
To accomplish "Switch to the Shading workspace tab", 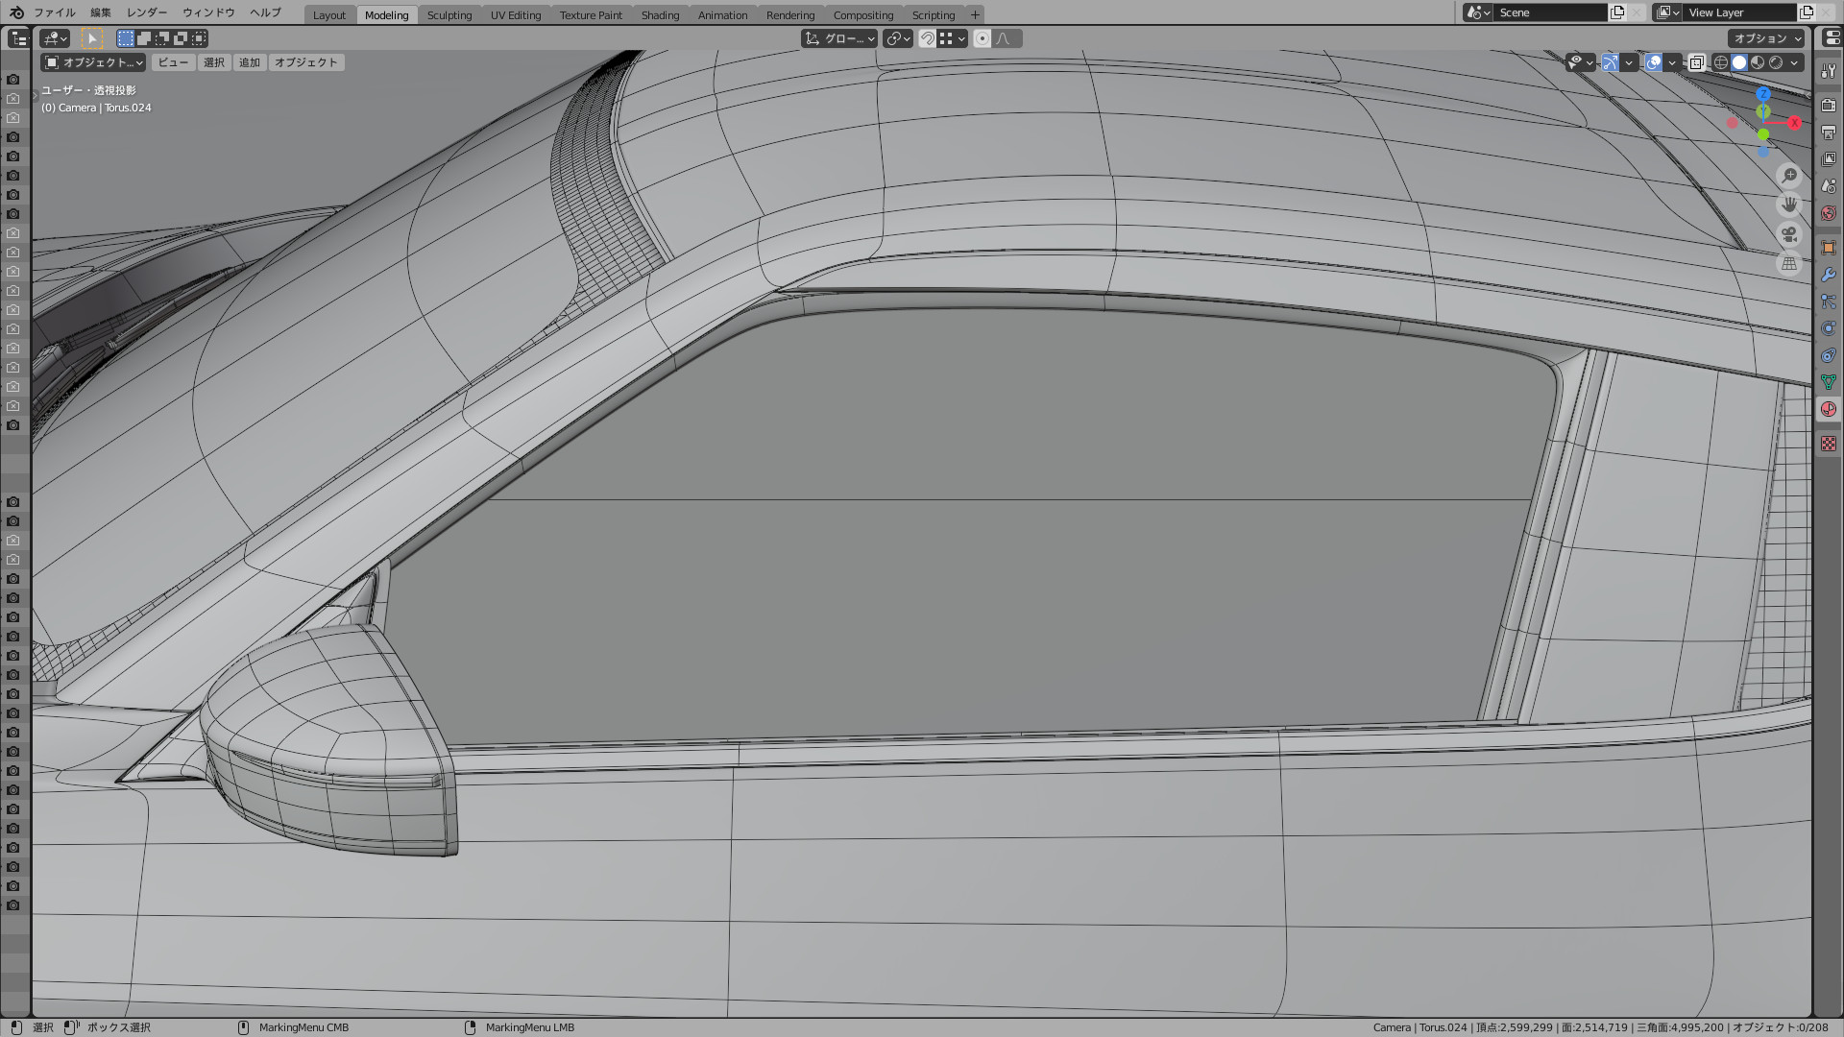I will pos(660,14).
